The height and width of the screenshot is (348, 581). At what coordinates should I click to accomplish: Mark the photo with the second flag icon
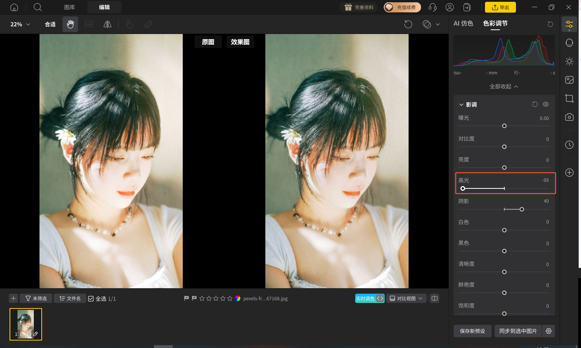pos(194,298)
